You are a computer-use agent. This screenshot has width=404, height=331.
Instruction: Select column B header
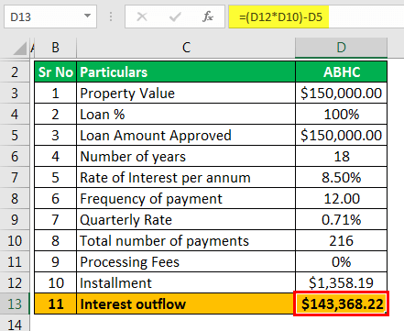(x=55, y=48)
